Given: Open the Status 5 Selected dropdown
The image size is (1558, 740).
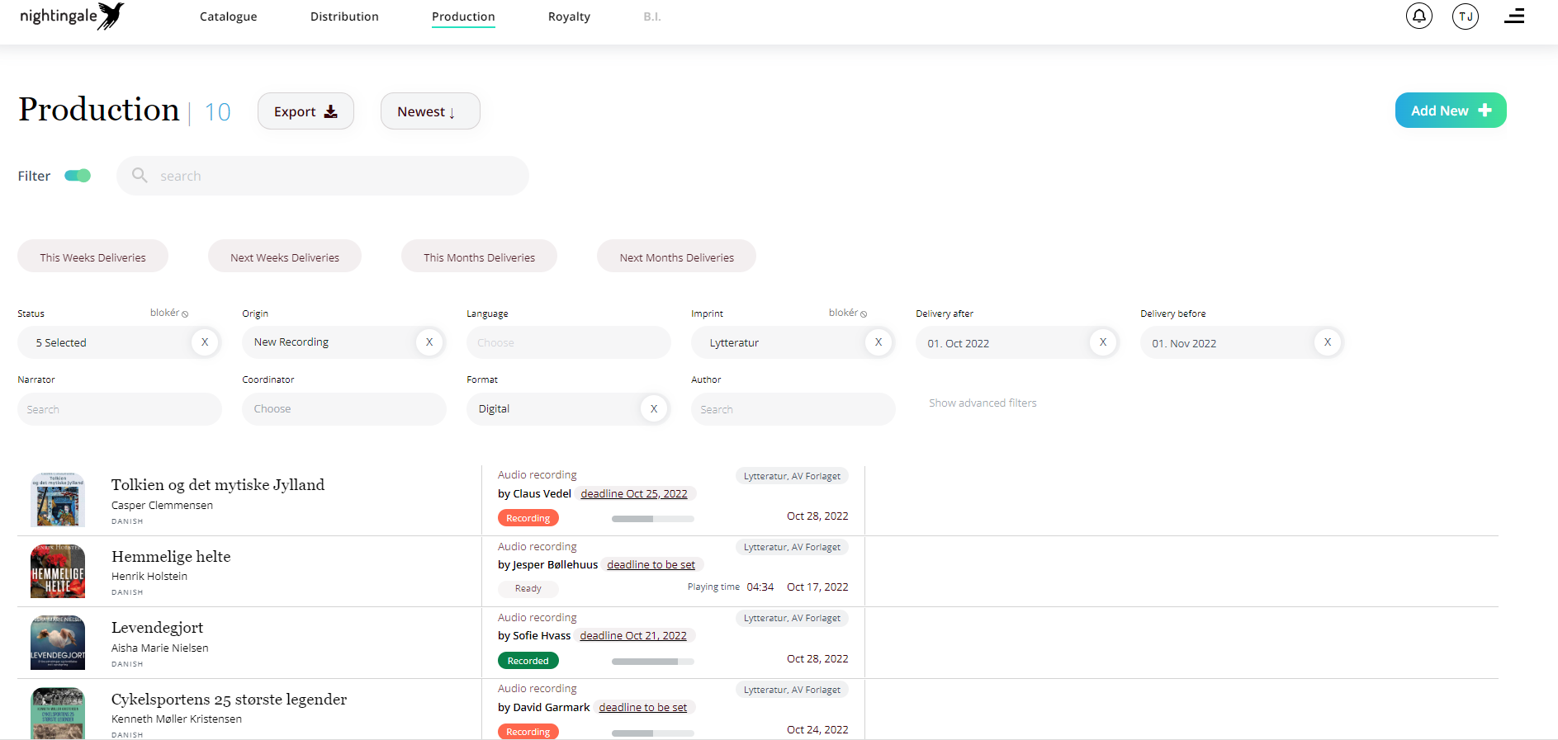Looking at the screenshot, I should point(120,342).
